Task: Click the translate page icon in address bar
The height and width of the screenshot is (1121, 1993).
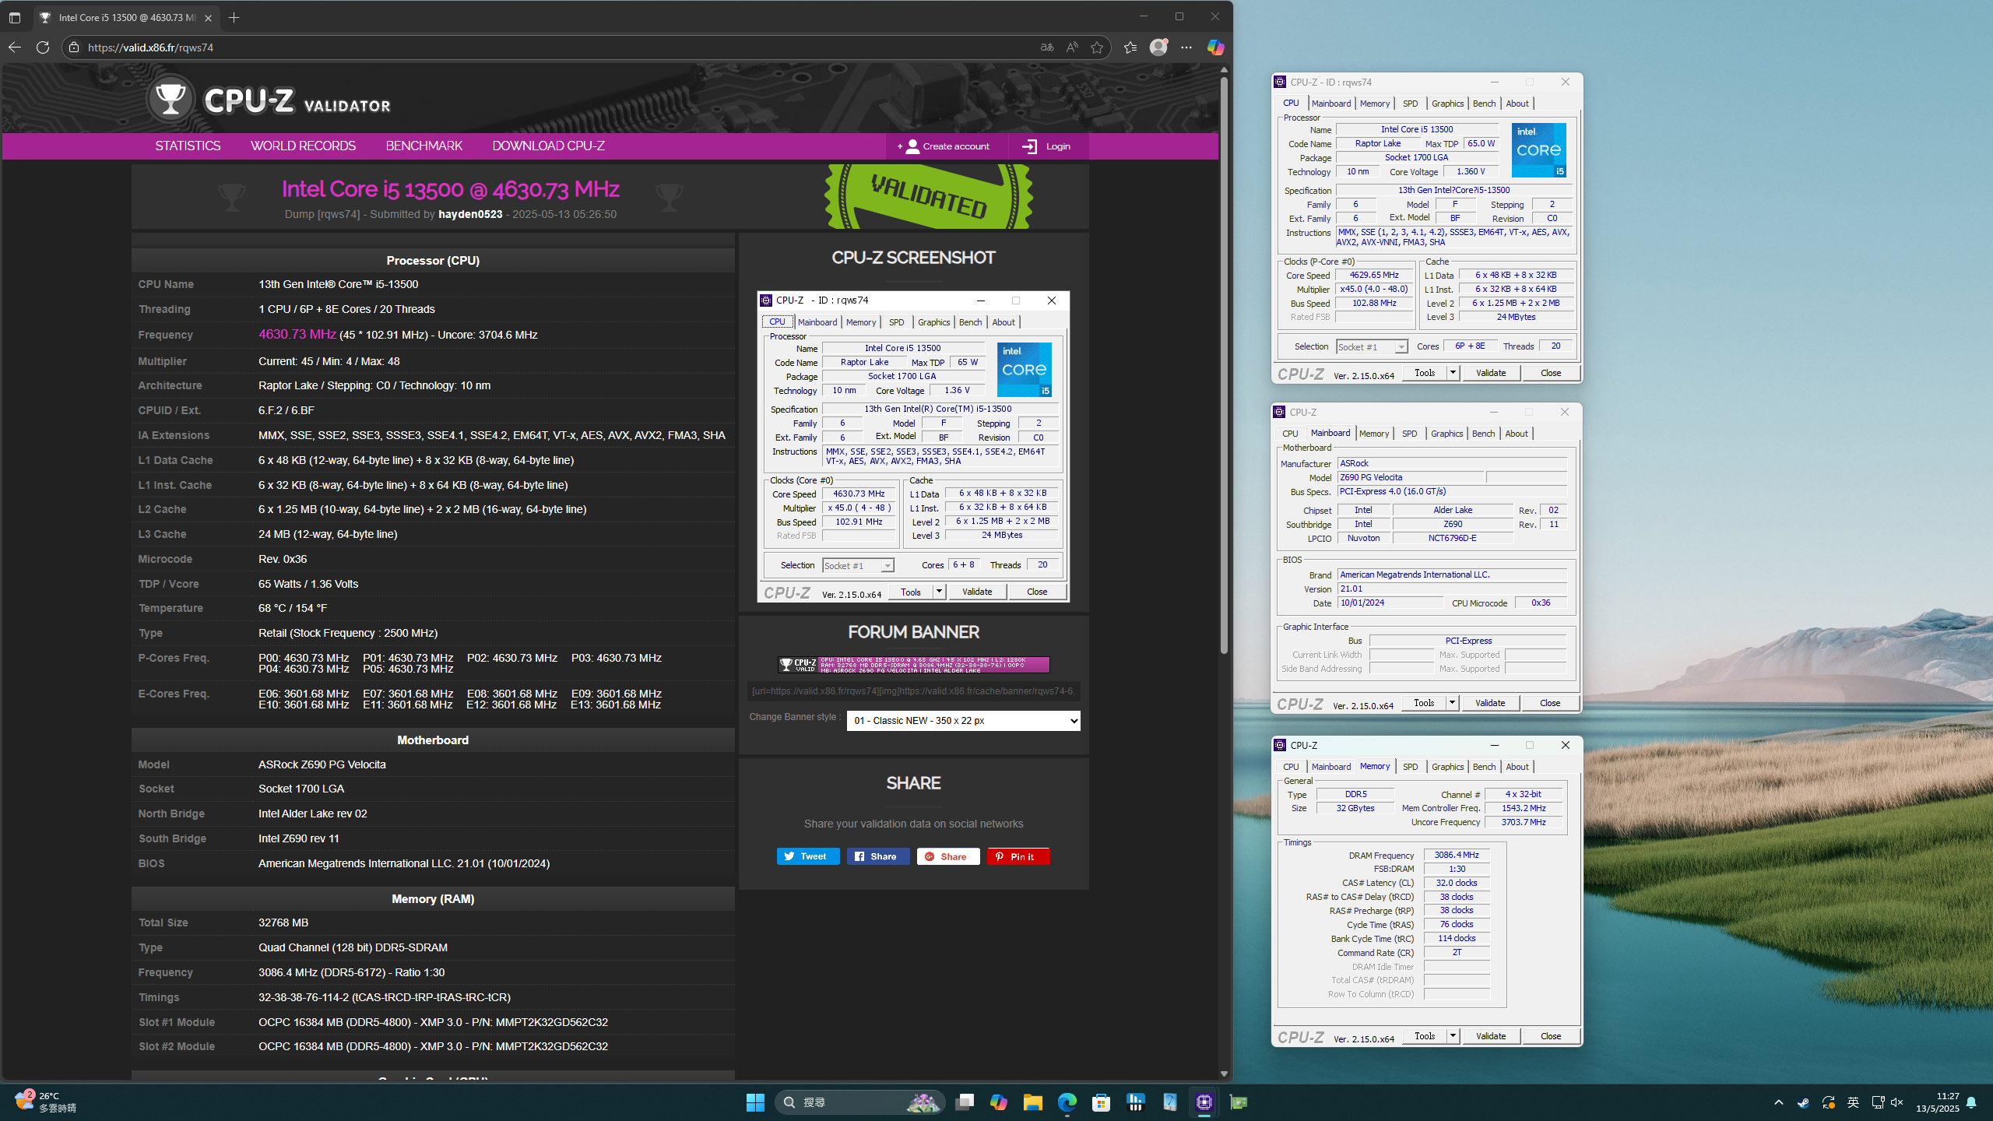Action: 1047,47
